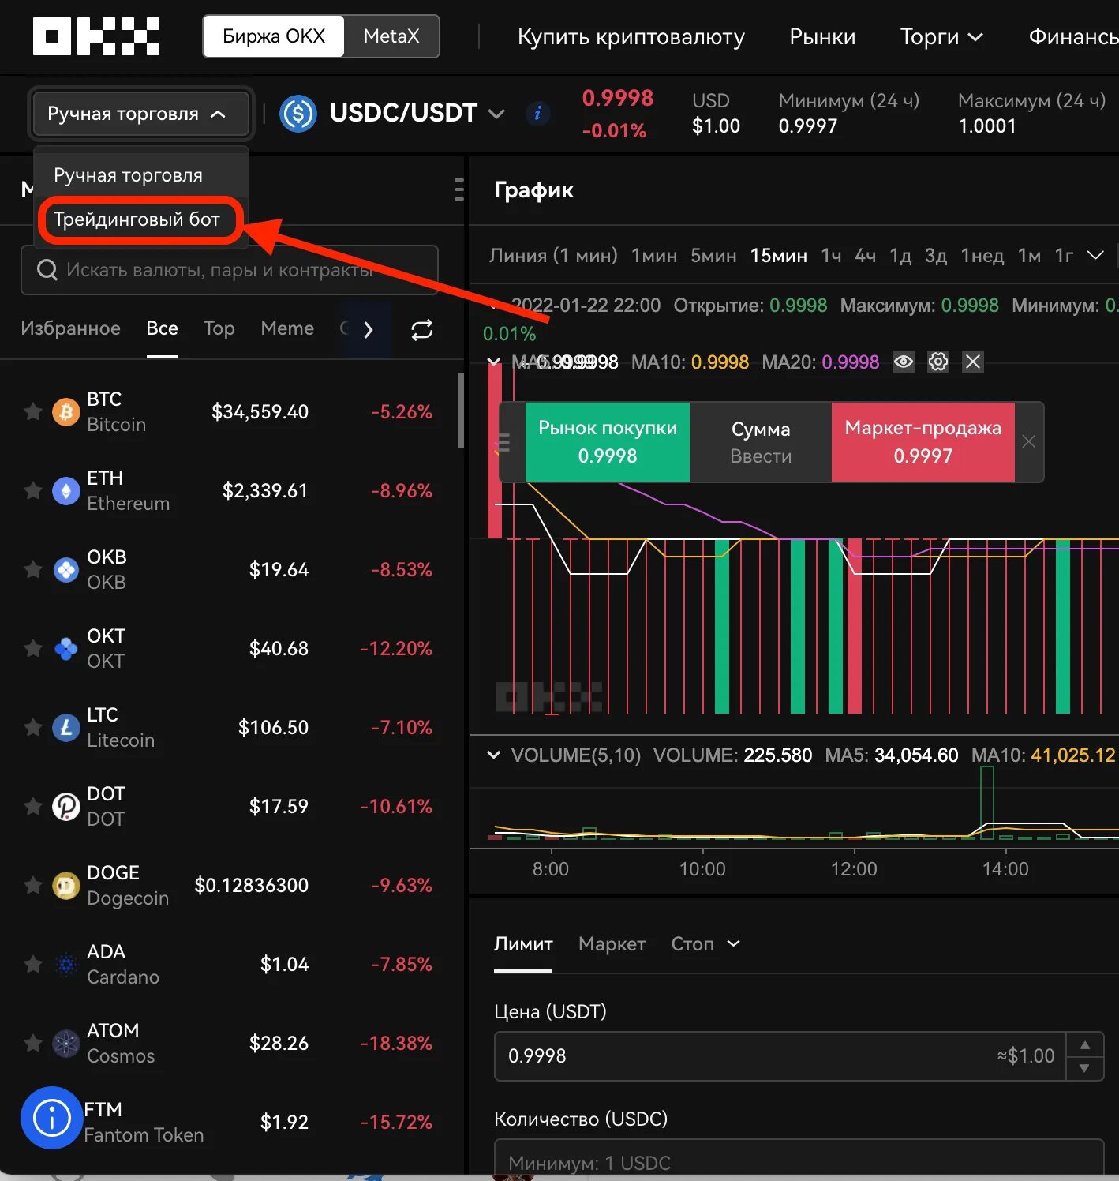Click the market list scrollbar

460,411
